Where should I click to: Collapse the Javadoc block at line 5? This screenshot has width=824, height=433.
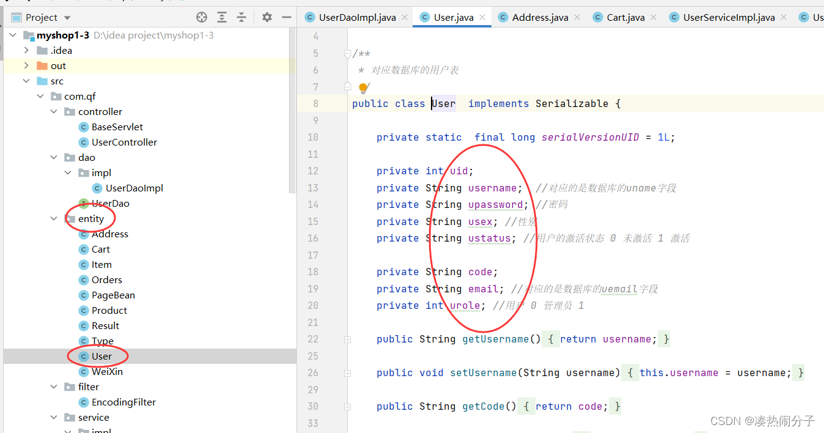[x=347, y=53]
